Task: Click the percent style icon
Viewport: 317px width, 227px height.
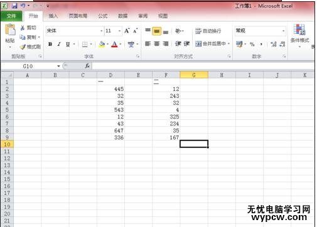Action: click(252, 44)
